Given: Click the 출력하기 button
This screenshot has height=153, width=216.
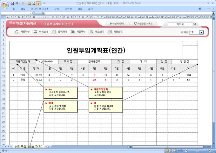Looking at the screenshot, I should click(x=60, y=32).
